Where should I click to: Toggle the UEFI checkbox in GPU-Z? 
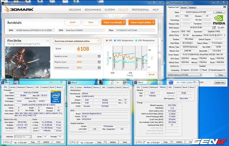click(219, 27)
